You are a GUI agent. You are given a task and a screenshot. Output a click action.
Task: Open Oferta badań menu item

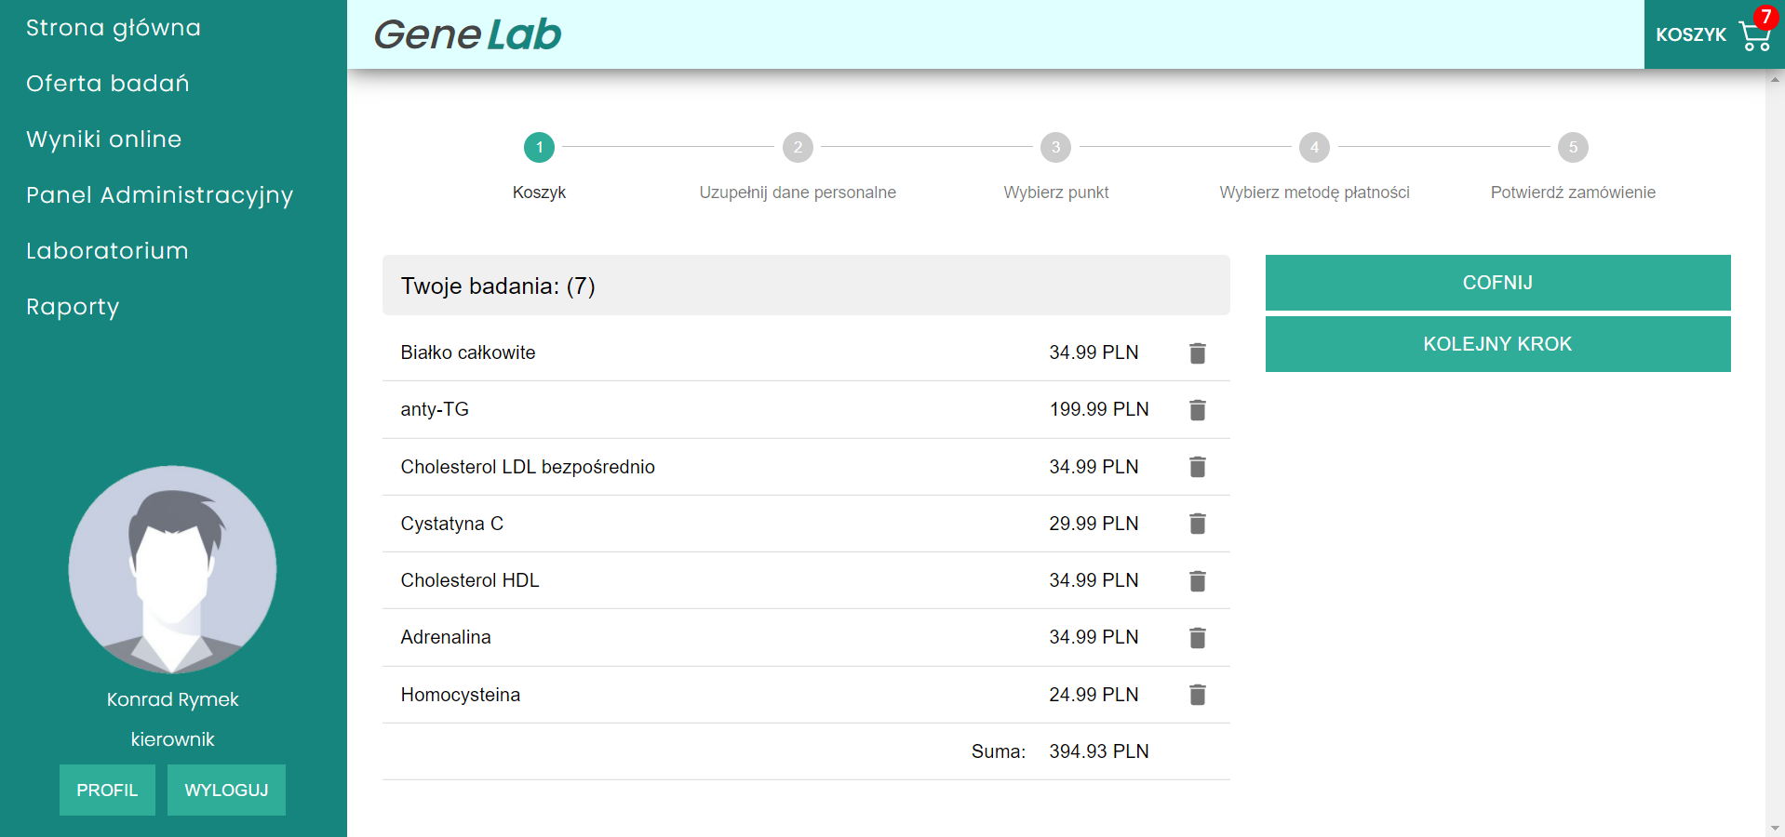click(x=108, y=84)
